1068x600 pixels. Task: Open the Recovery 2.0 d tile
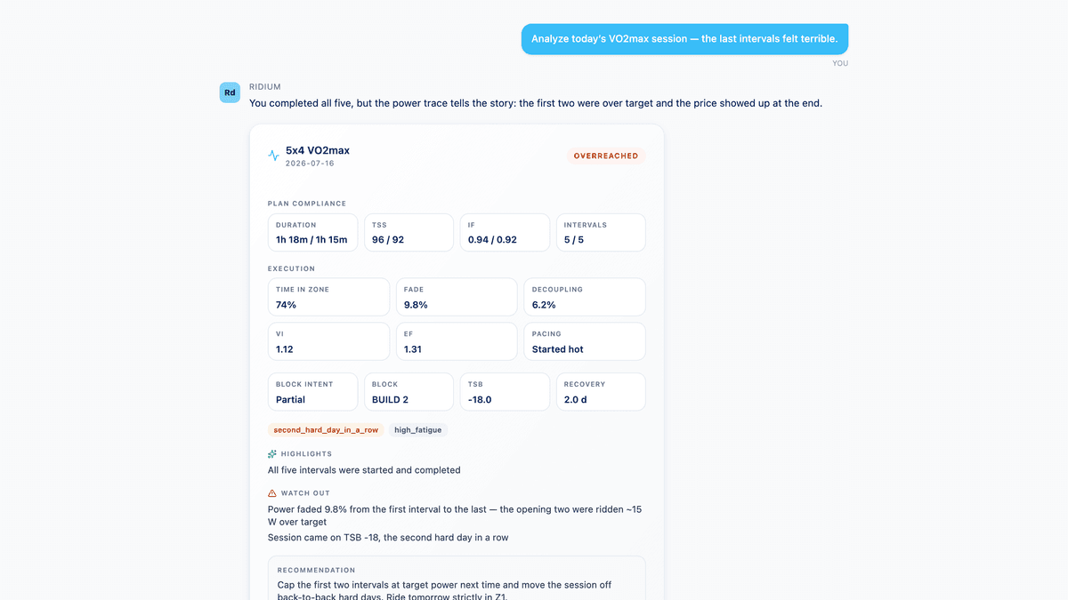point(601,392)
